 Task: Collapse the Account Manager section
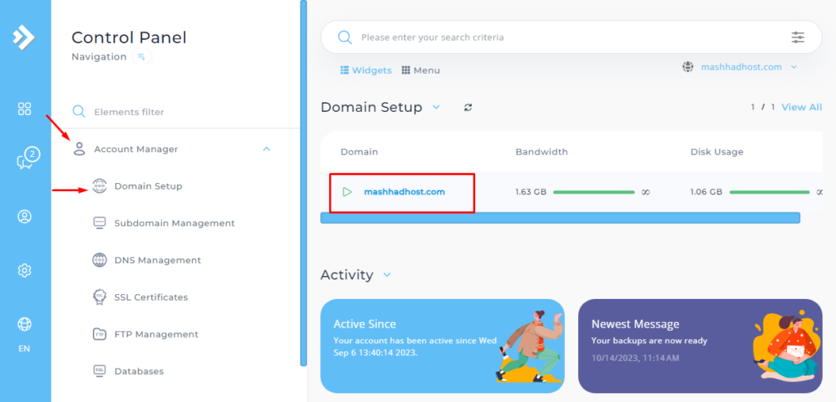(266, 149)
